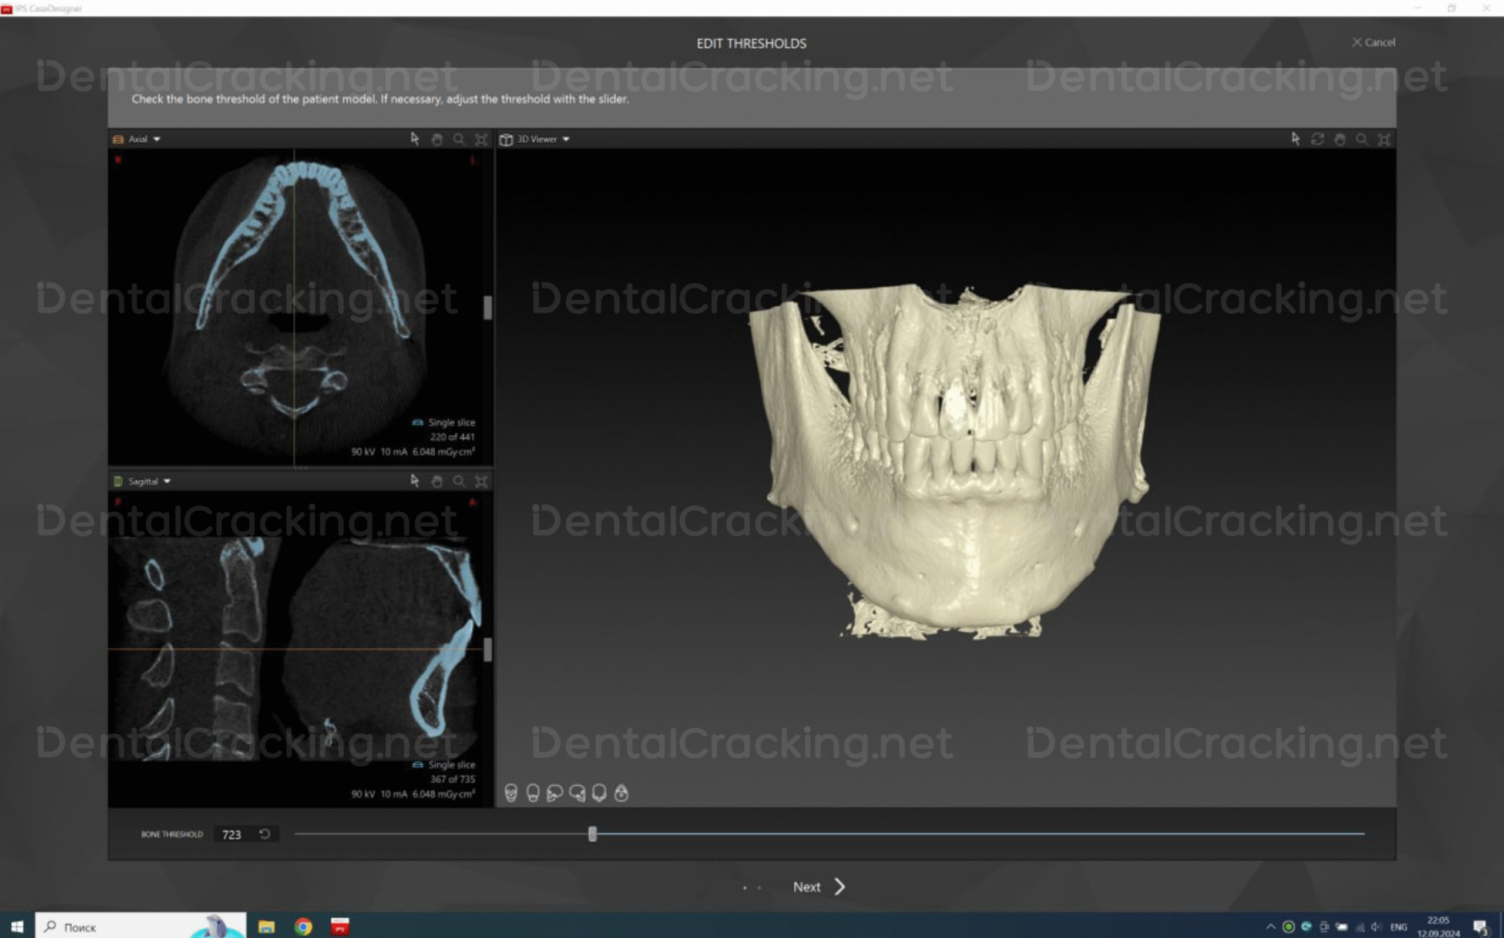Viewport: 1504px width, 938px height.
Task: Open the 3D Viewer mode dropdown
Action: 565,139
